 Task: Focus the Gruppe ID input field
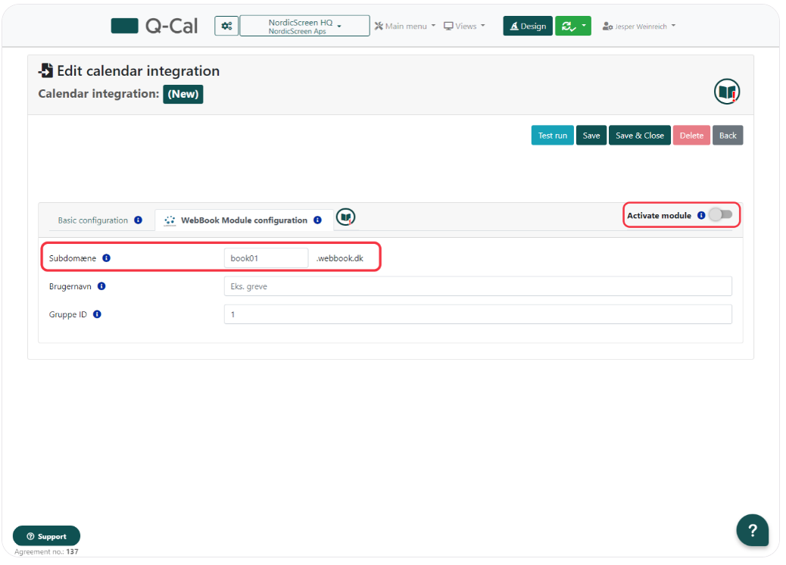pos(478,314)
